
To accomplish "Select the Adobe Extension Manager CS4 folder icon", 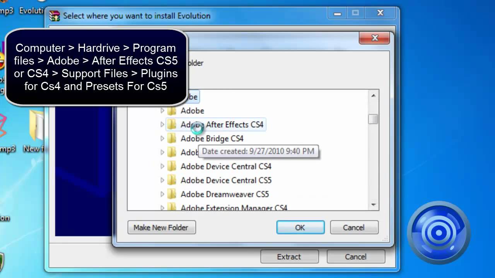I will (172, 207).
